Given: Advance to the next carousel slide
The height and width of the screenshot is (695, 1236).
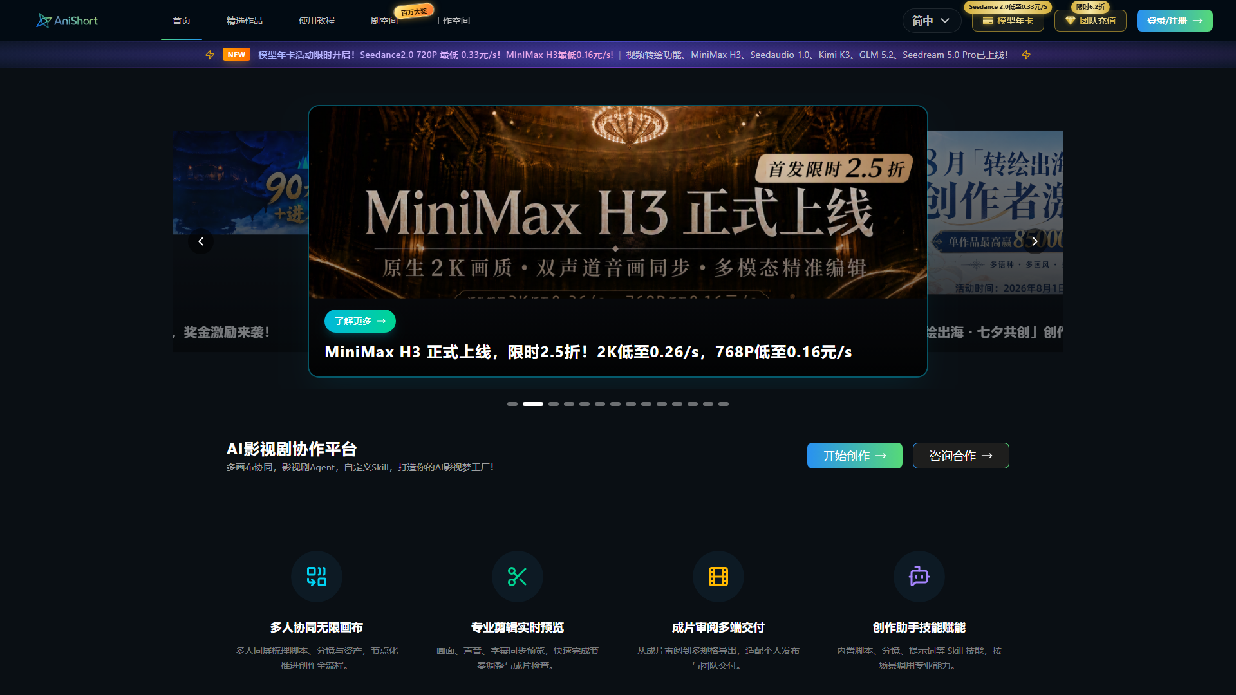Looking at the screenshot, I should (x=1035, y=241).
